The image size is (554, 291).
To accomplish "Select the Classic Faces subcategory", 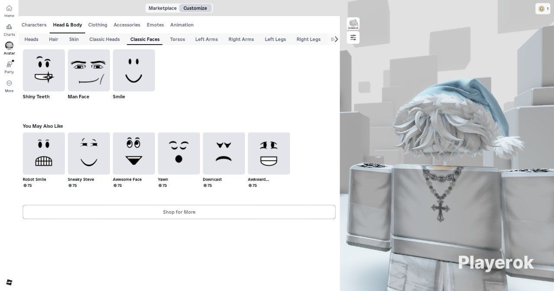I will tap(145, 39).
